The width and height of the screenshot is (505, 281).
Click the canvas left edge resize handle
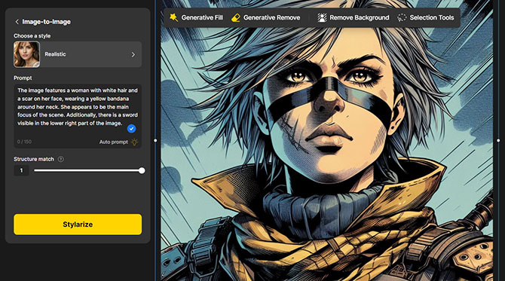click(x=155, y=140)
